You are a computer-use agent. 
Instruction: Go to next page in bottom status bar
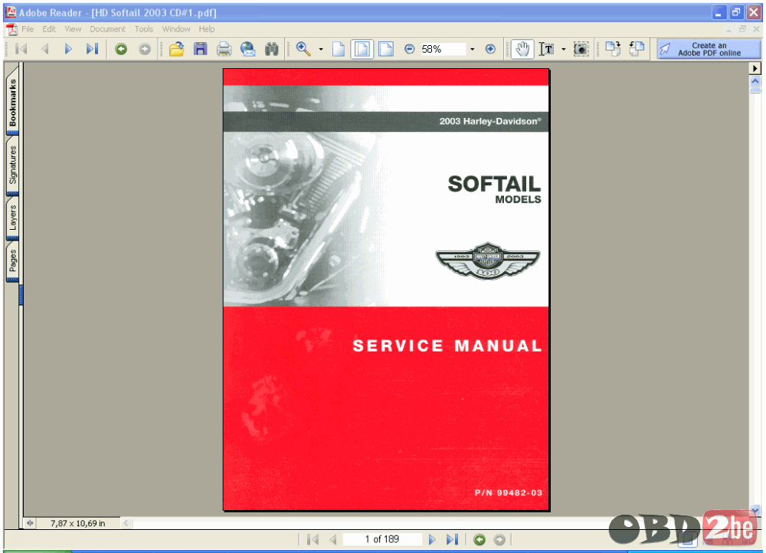pyautogui.click(x=432, y=539)
